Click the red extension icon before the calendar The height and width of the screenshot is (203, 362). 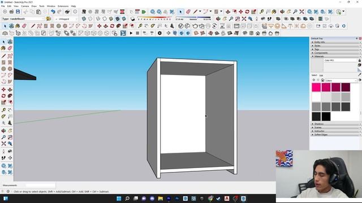122,11
